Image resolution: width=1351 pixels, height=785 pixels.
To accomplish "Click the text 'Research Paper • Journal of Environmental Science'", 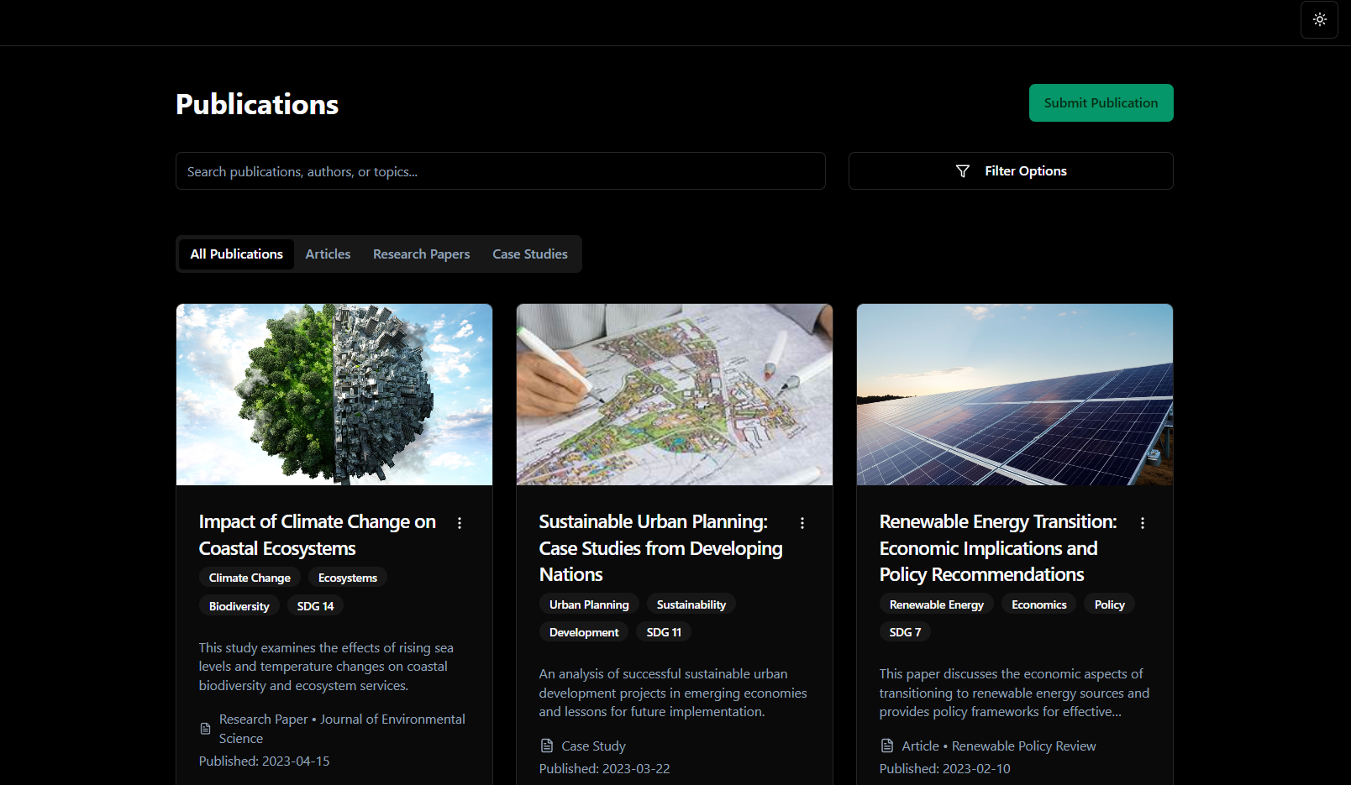I will click(x=342, y=729).
